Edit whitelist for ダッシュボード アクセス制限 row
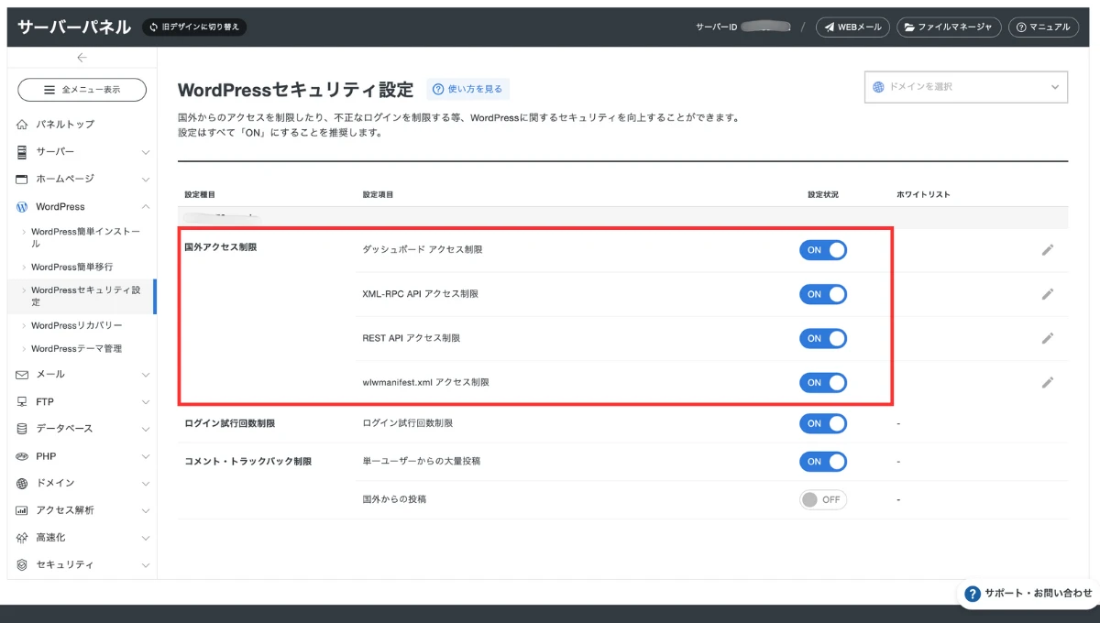 pos(1048,249)
